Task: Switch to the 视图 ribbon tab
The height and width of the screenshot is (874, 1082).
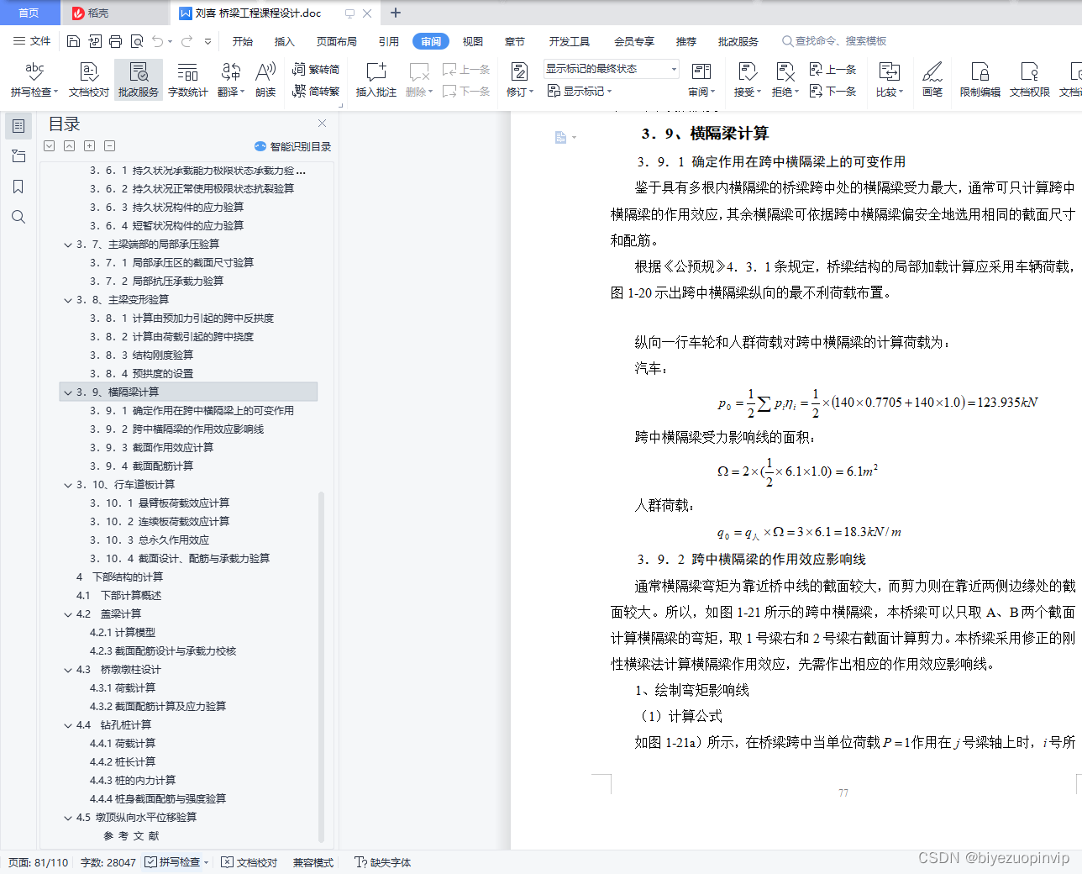Action: tap(473, 41)
